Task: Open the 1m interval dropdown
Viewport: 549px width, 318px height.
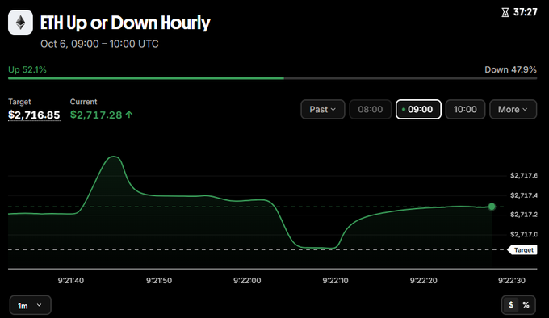Action: click(30, 305)
